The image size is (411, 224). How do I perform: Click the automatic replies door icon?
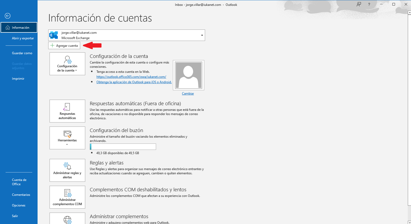67,107
